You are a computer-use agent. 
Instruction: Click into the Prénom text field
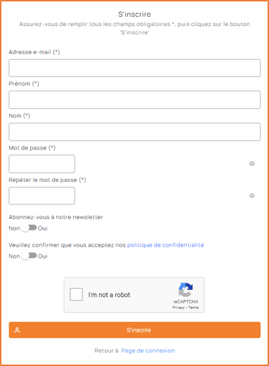135,100
